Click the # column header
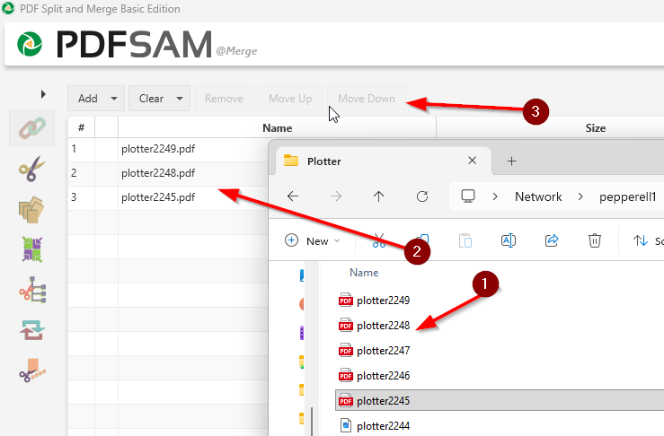Screen dimensions: 664x436 [x=81, y=127]
